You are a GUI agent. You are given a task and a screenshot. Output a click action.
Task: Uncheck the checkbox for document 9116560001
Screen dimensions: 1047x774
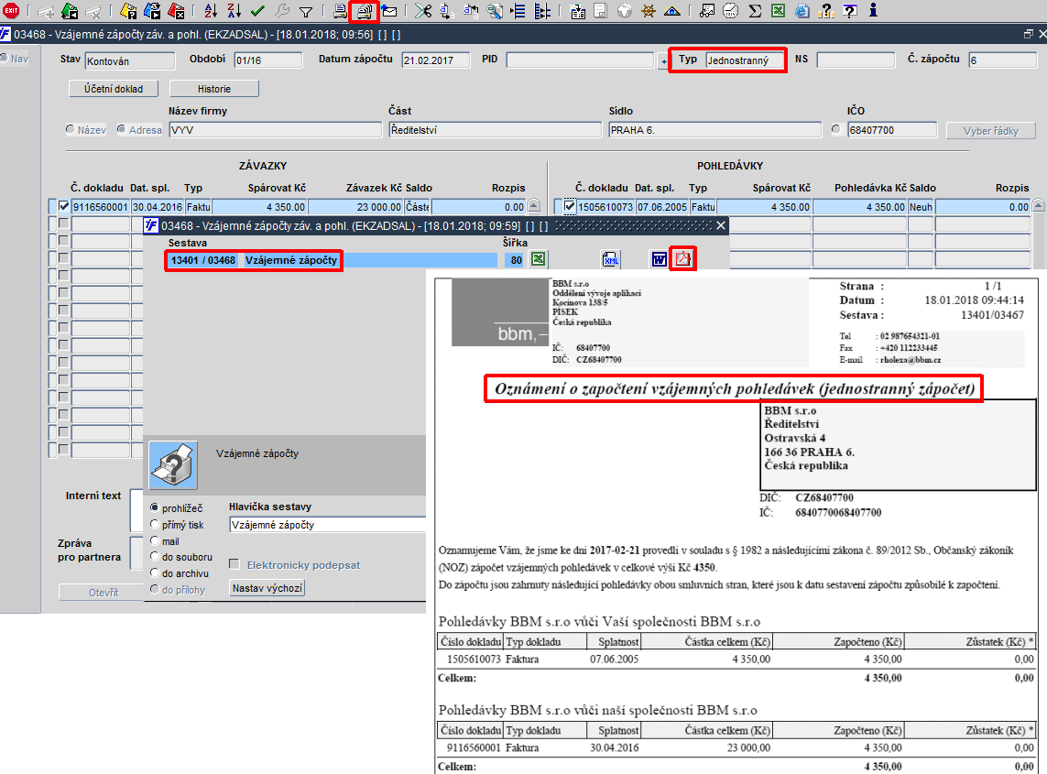[64, 206]
